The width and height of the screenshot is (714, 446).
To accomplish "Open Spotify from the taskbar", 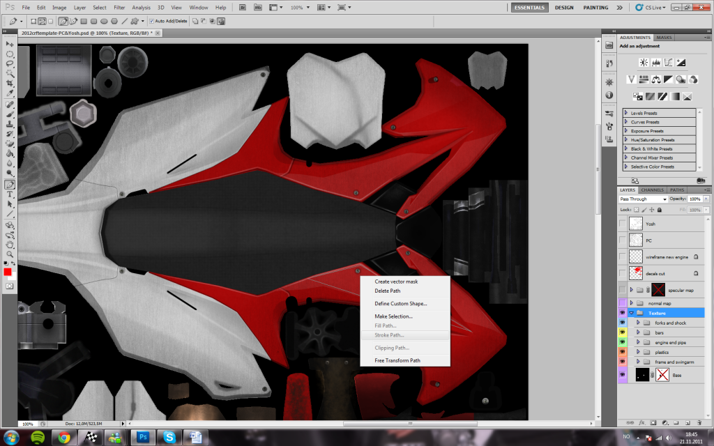I will tap(38, 438).
